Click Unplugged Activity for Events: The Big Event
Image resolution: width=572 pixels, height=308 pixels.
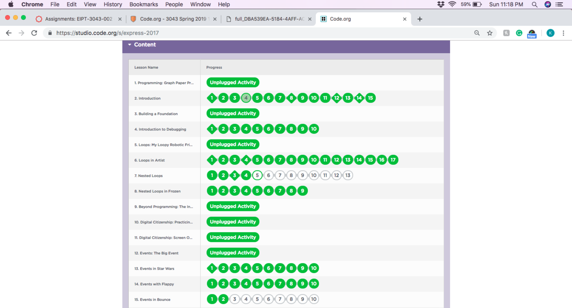coord(233,253)
